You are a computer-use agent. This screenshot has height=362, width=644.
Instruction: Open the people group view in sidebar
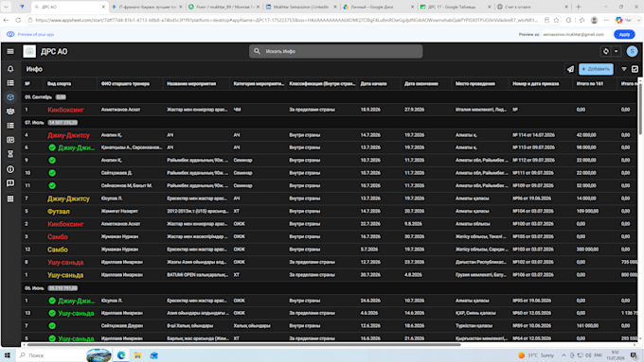coord(10,112)
